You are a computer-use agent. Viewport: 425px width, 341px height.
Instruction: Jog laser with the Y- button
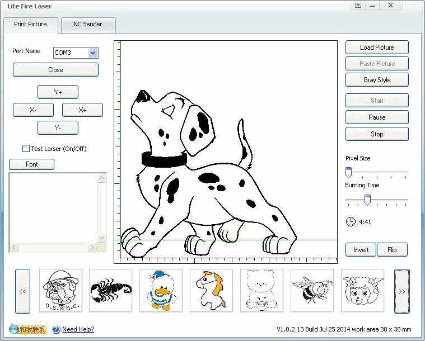(x=58, y=128)
